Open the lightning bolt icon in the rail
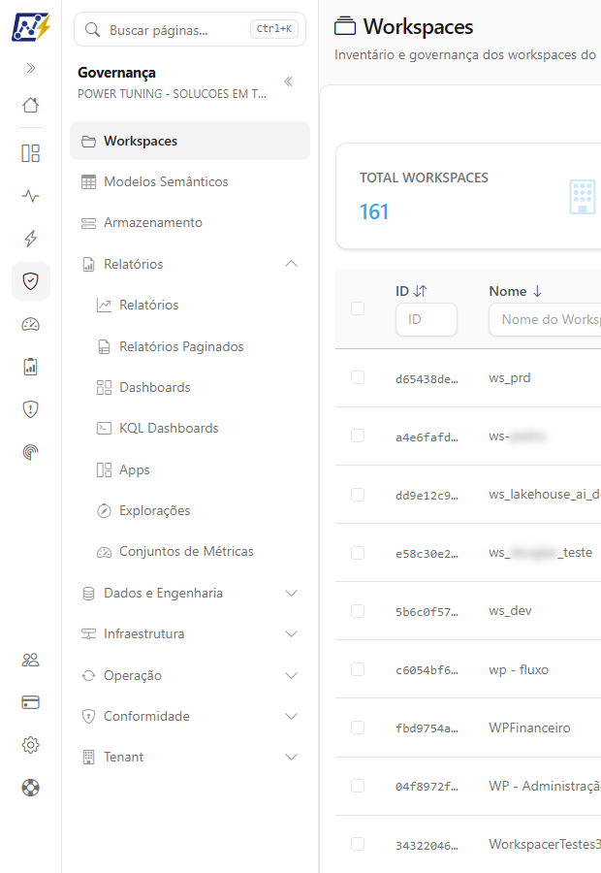The image size is (601, 873). point(31,239)
